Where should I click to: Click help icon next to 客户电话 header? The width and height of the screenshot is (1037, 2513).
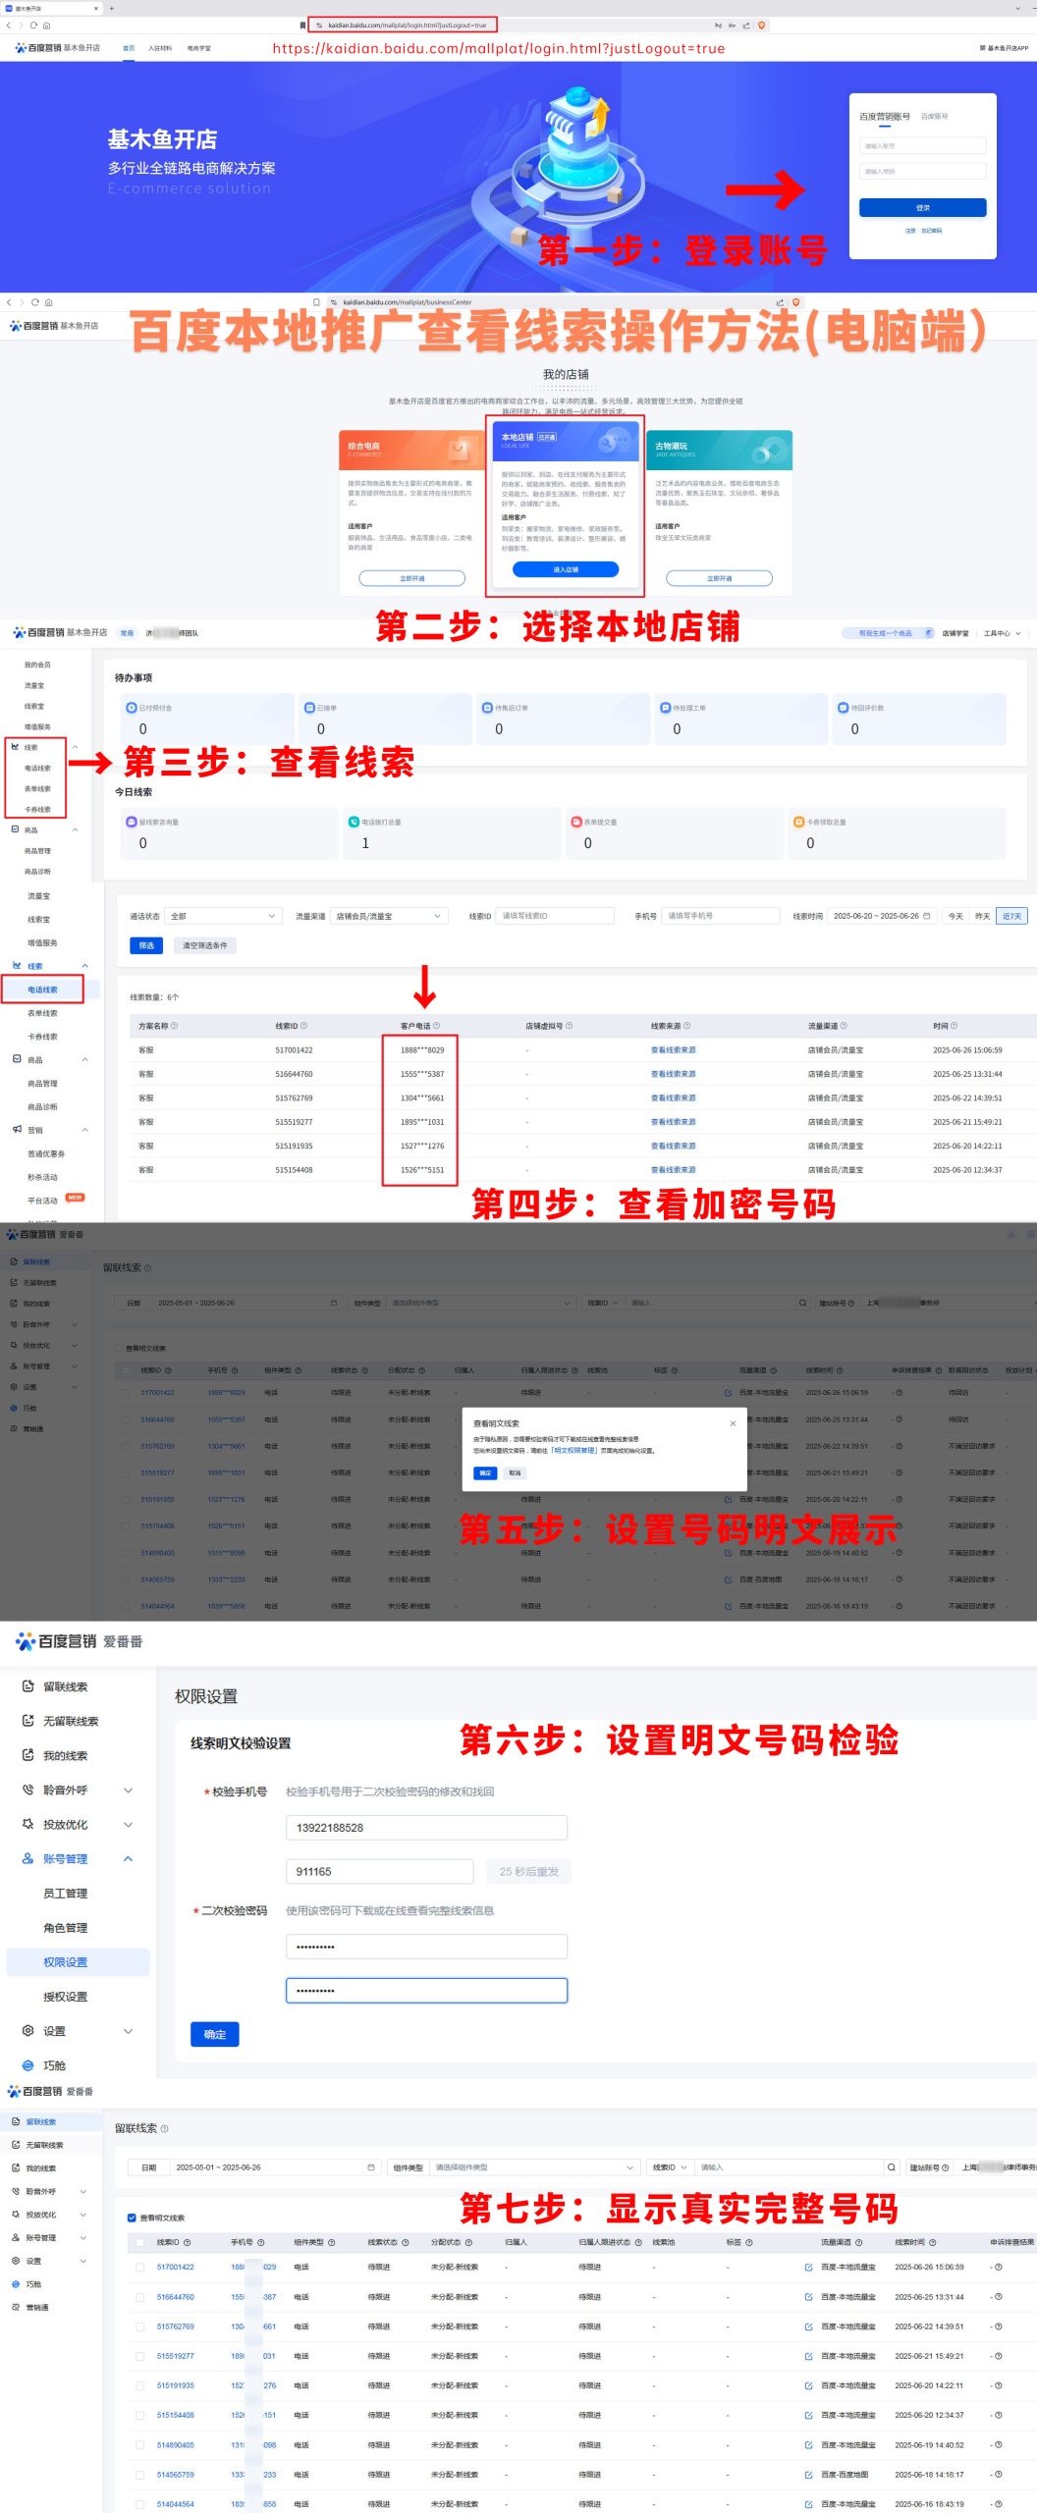click(x=437, y=1026)
